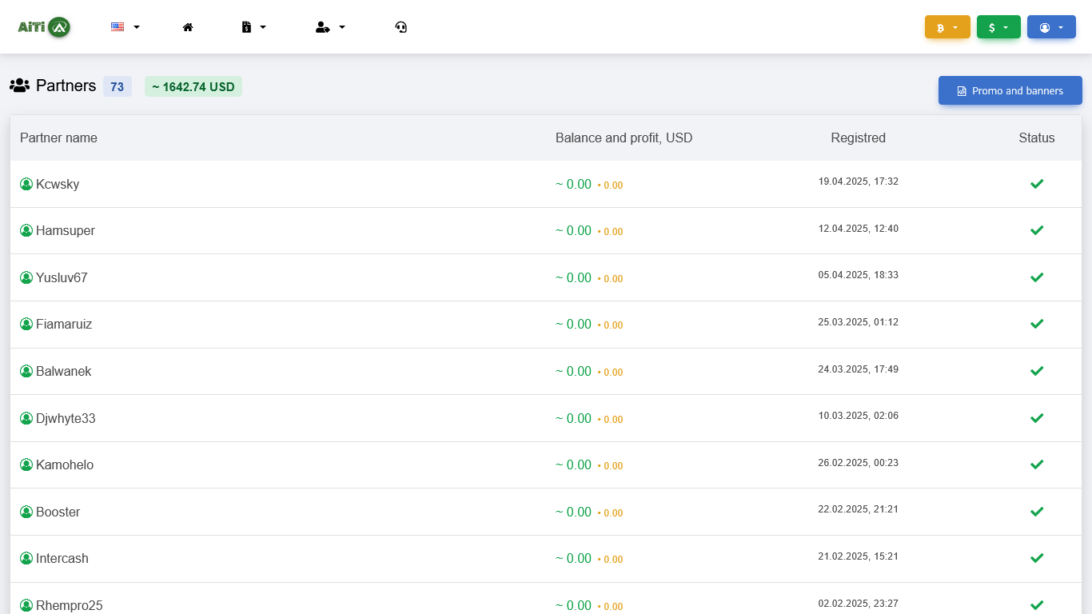The width and height of the screenshot is (1092, 614).
Task: Open the support headset icon
Action: (x=401, y=27)
